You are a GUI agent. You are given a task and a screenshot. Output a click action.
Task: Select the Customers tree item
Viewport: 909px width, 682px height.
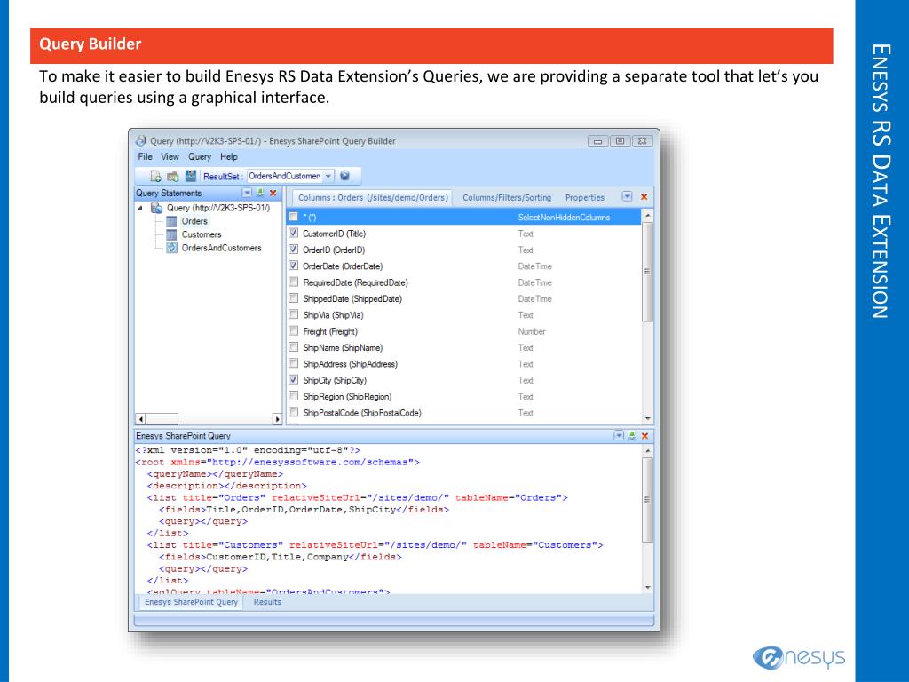pos(202,234)
